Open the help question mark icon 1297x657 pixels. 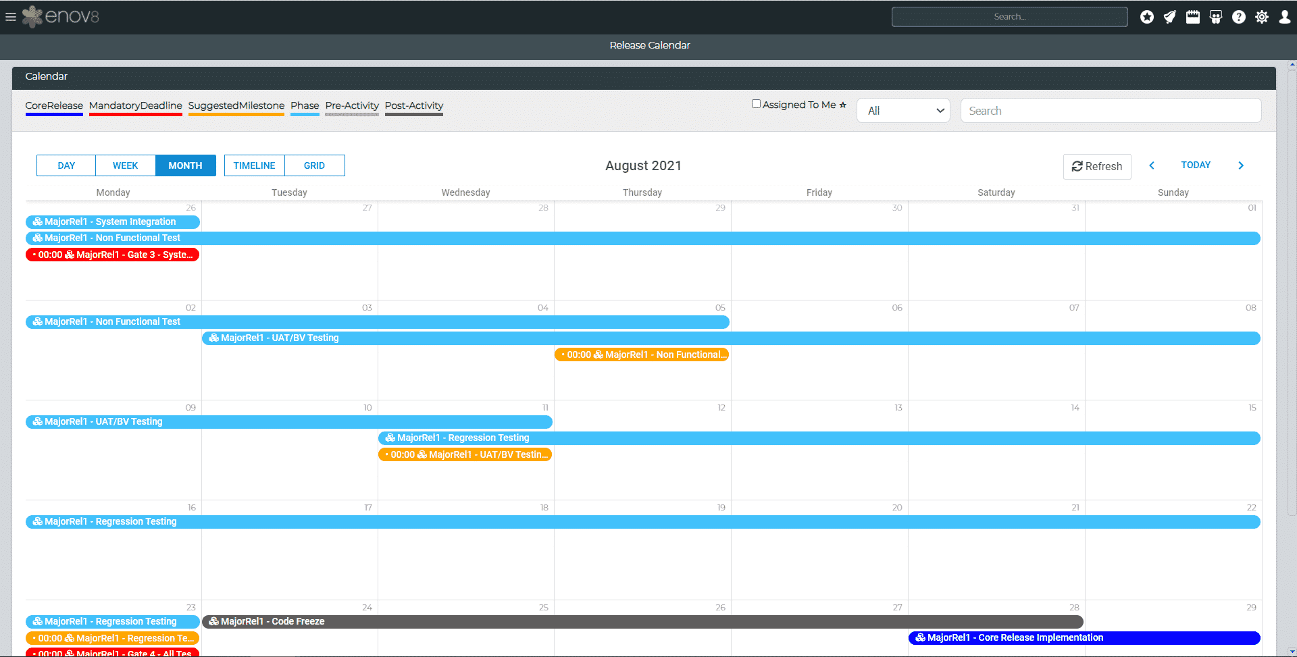coord(1239,17)
